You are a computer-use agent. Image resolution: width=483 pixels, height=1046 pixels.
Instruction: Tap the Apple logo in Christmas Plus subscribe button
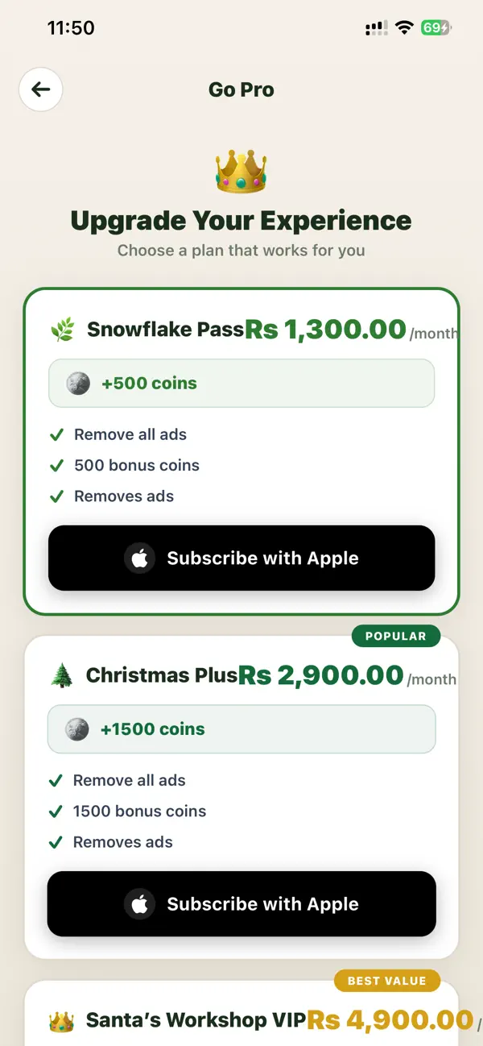(x=140, y=904)
